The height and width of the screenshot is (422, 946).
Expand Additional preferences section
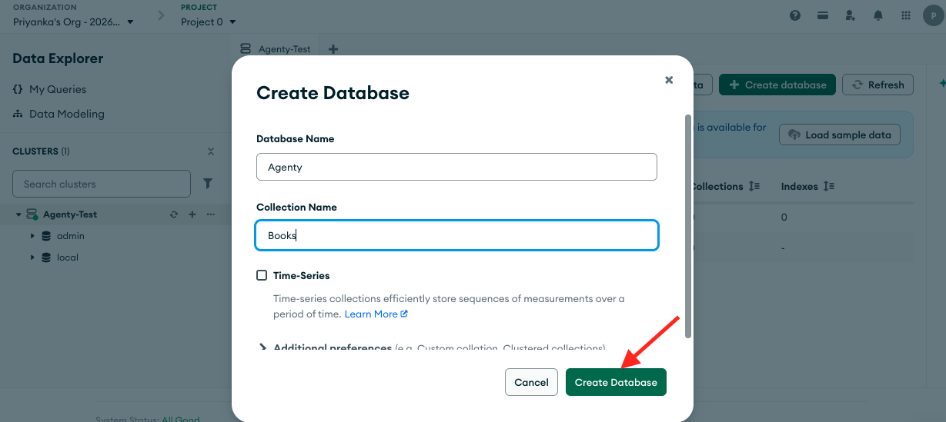click(x=263, y=347)
